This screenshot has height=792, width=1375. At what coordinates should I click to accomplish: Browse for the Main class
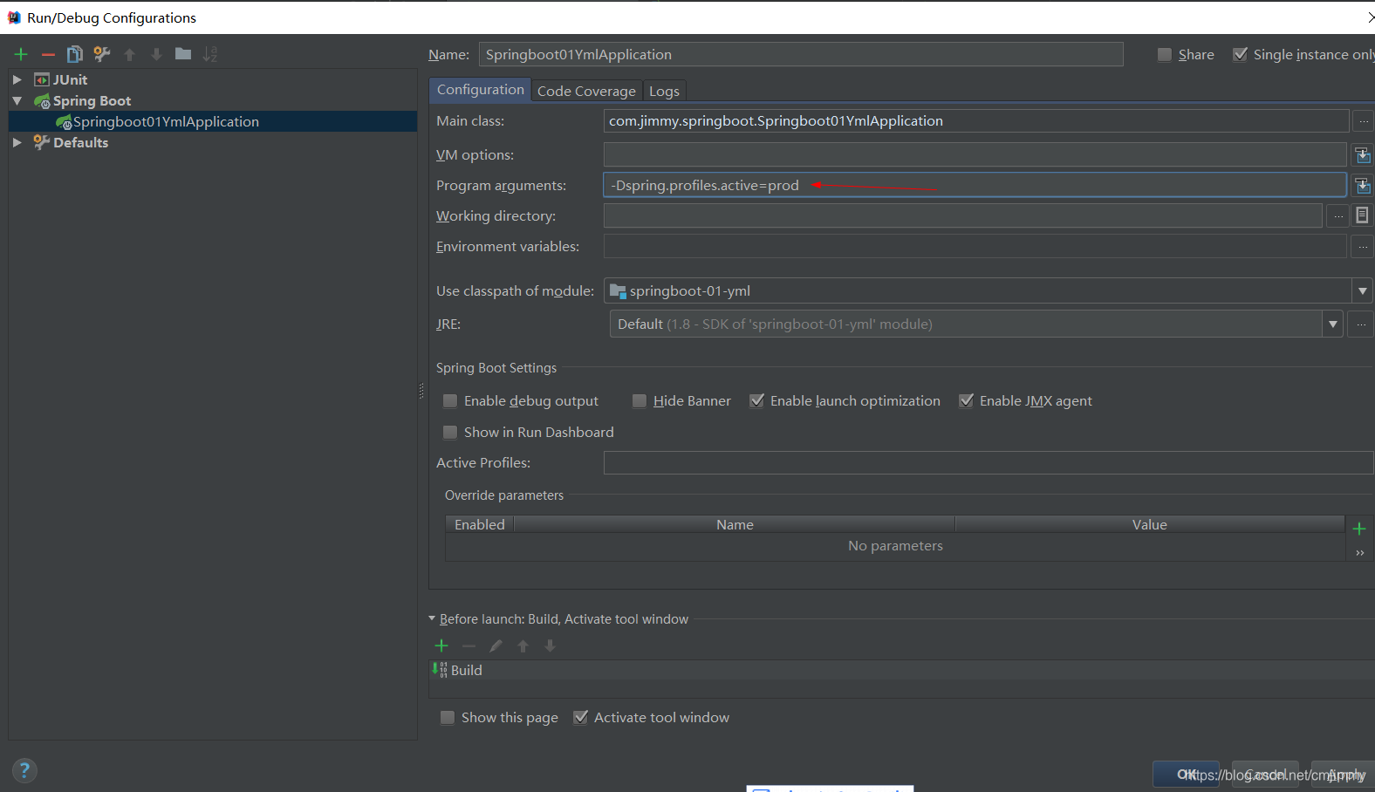pyautogui.click(x=1363, y=121)
